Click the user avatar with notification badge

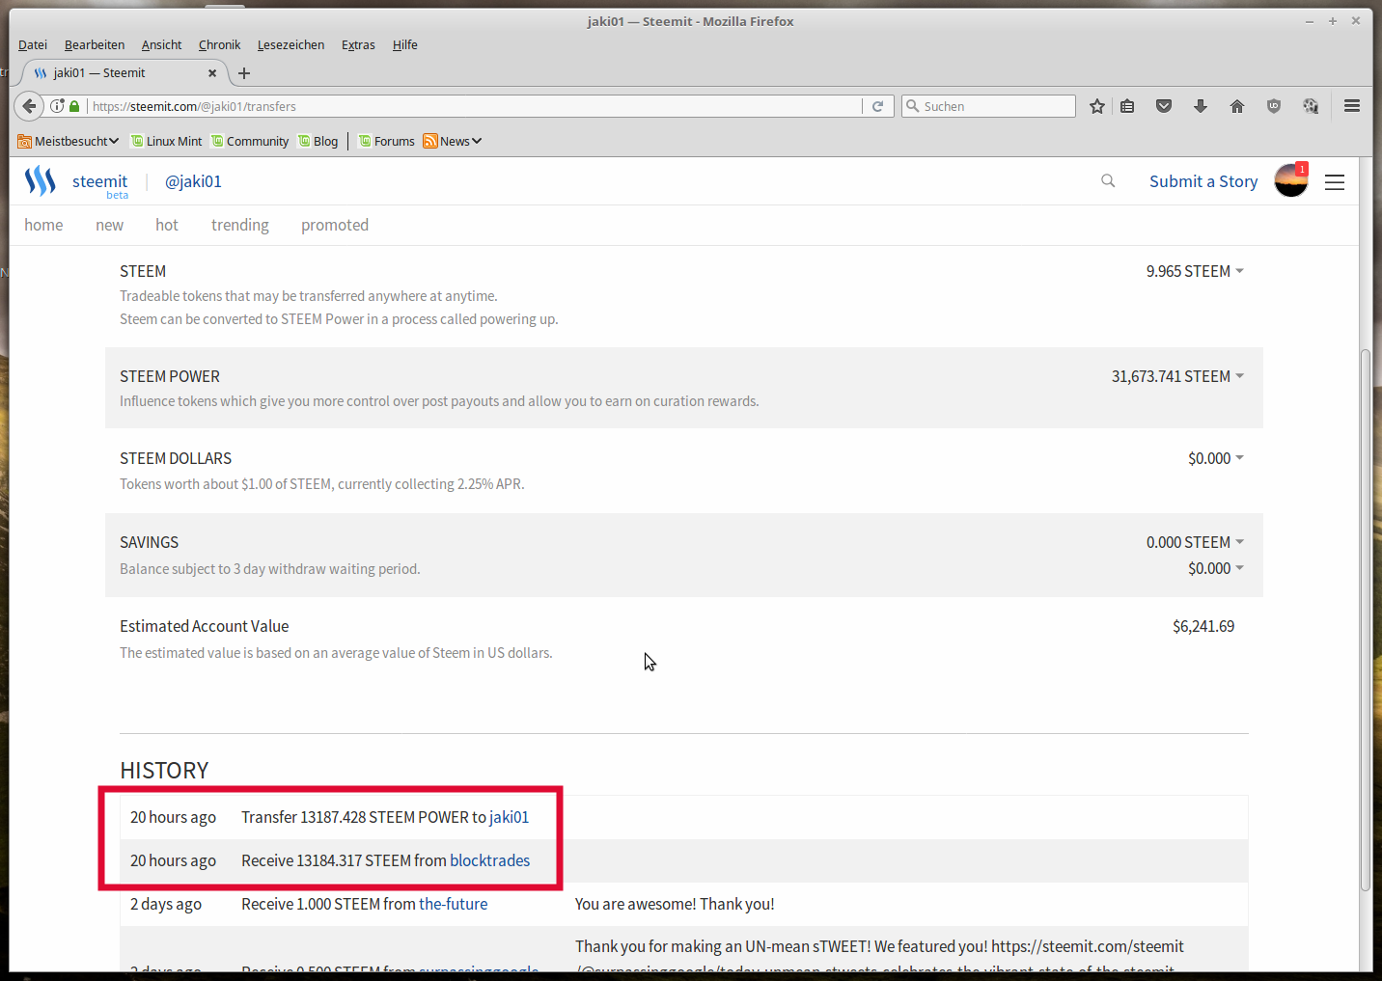click(x=1291, y=180)
